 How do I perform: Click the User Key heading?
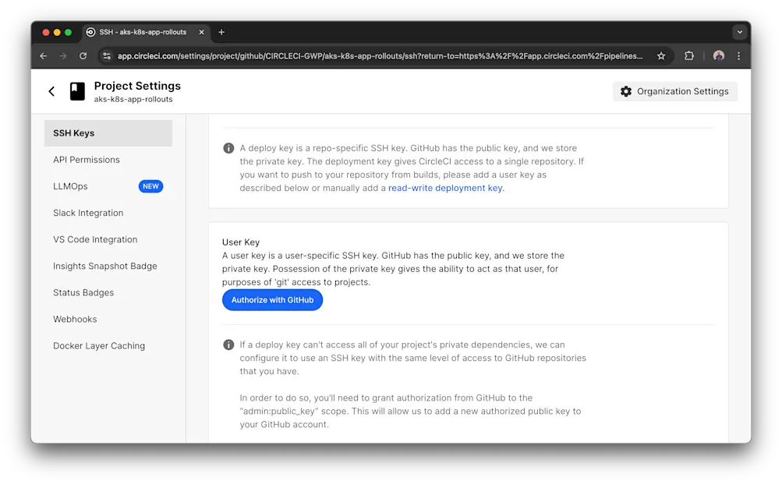[x=241, y=242]
